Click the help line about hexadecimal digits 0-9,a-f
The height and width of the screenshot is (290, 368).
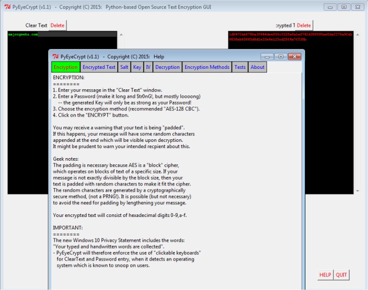pyautogui.click(x=120, y=215)
